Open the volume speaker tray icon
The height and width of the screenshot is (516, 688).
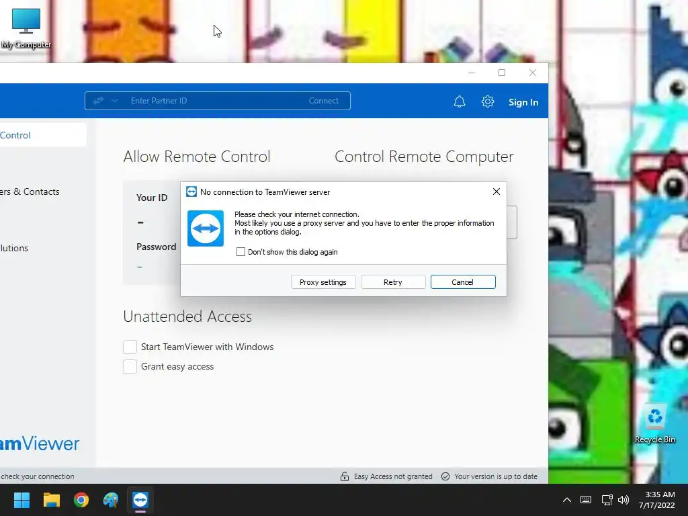(623, 500)
